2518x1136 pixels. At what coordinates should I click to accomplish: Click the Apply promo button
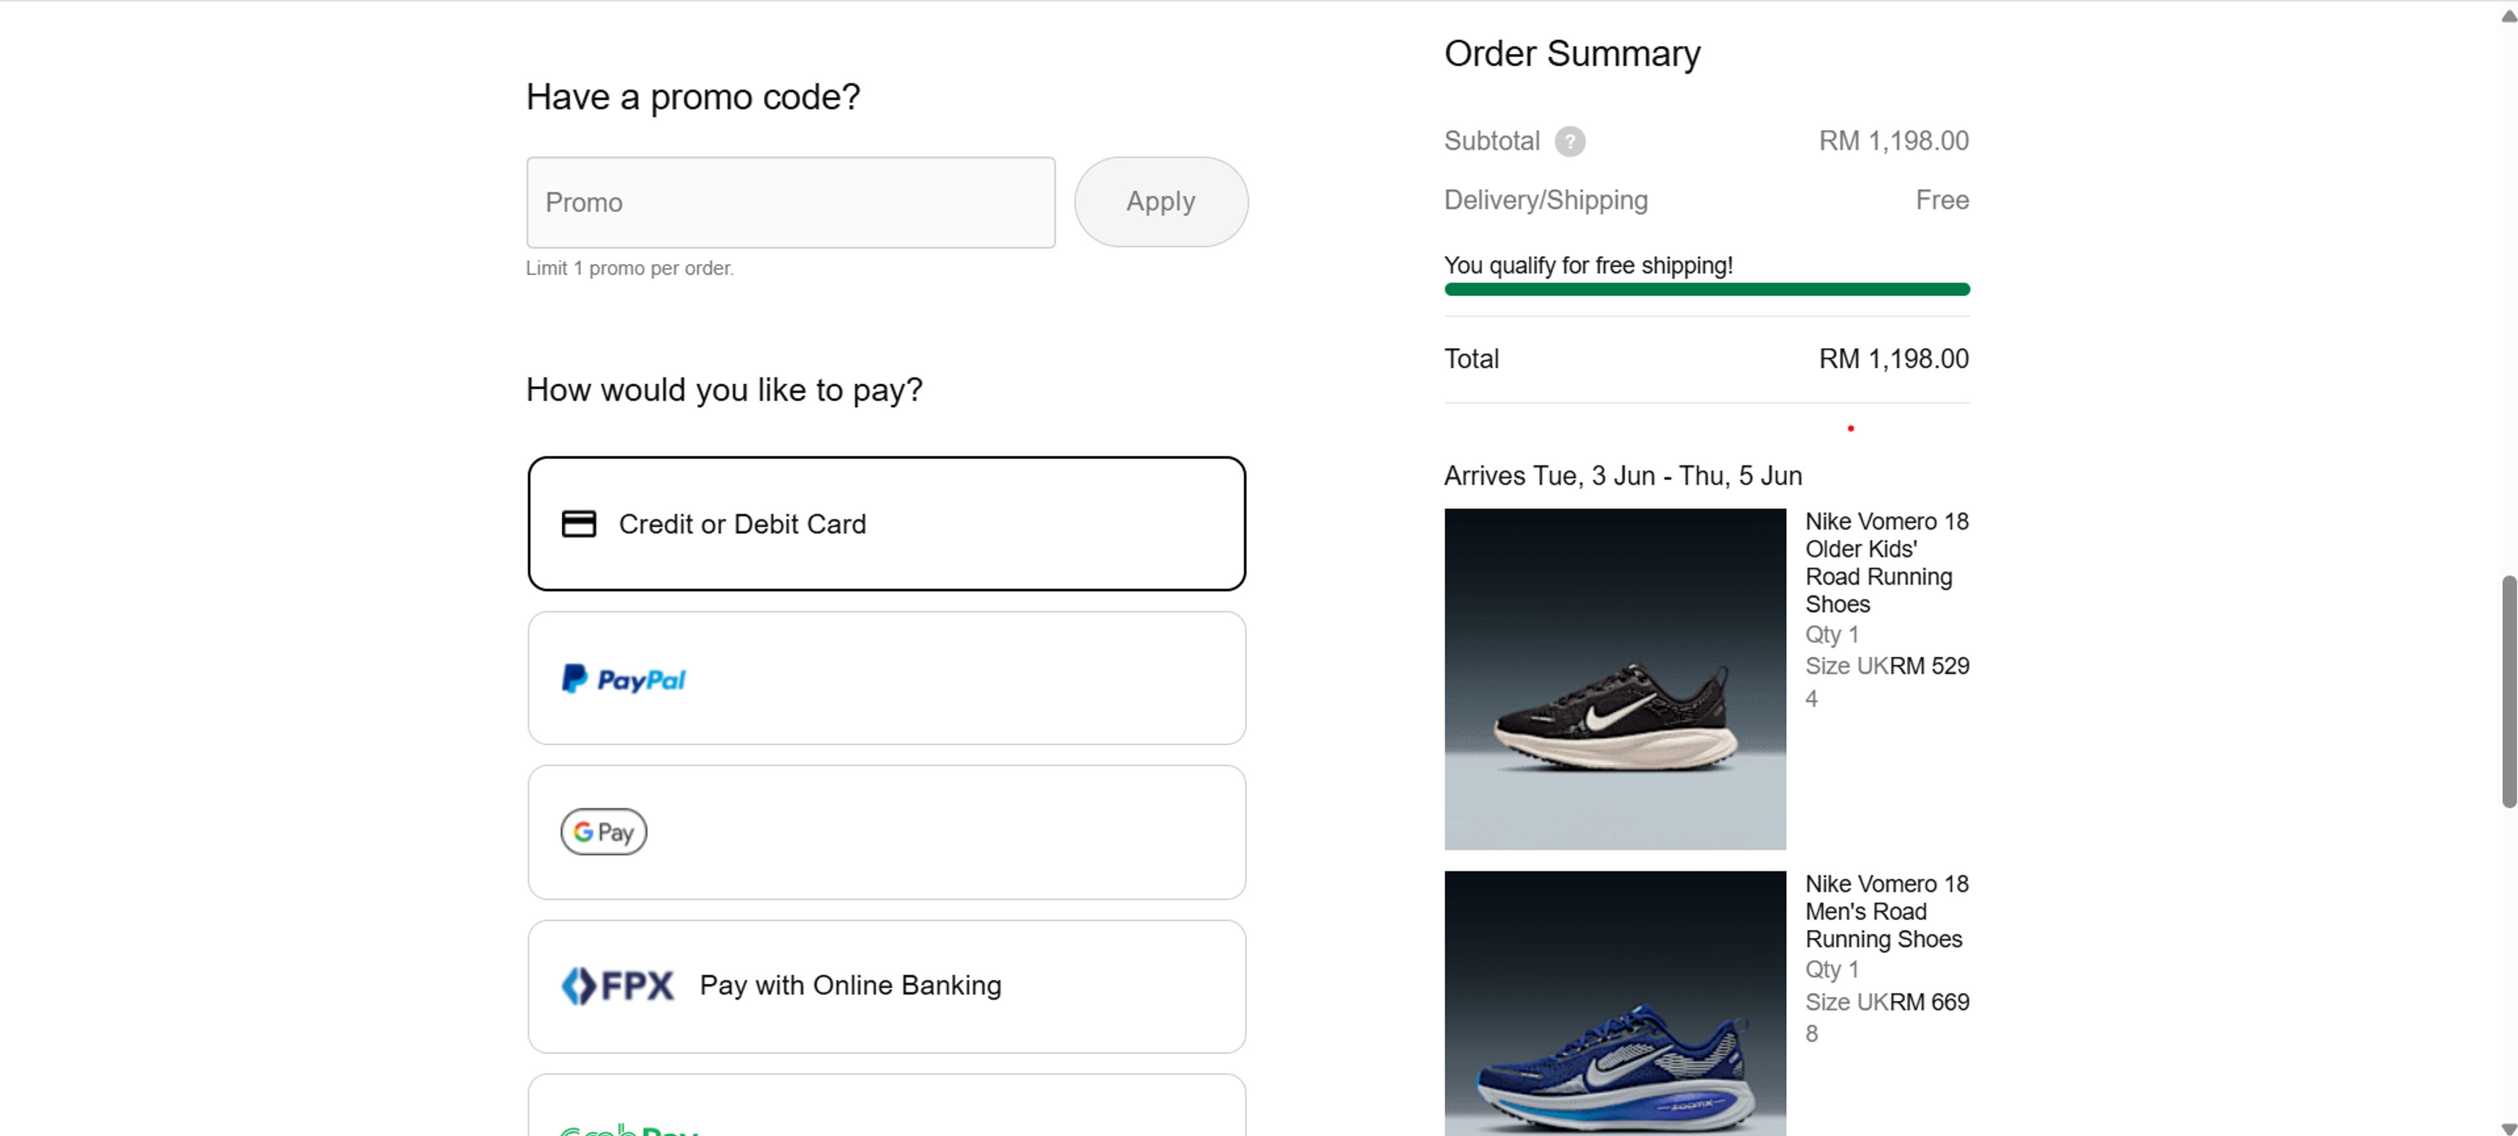(1160, 201)
